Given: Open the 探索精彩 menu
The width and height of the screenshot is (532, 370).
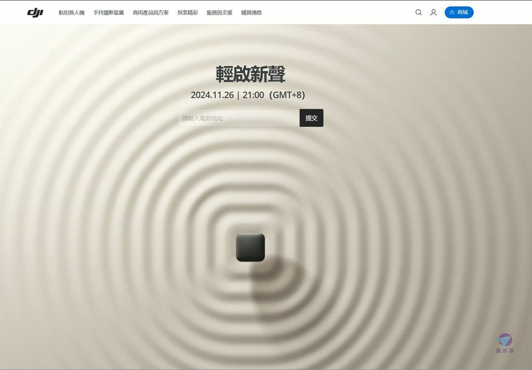Looking at the screenshot, I should pos(188,12).
